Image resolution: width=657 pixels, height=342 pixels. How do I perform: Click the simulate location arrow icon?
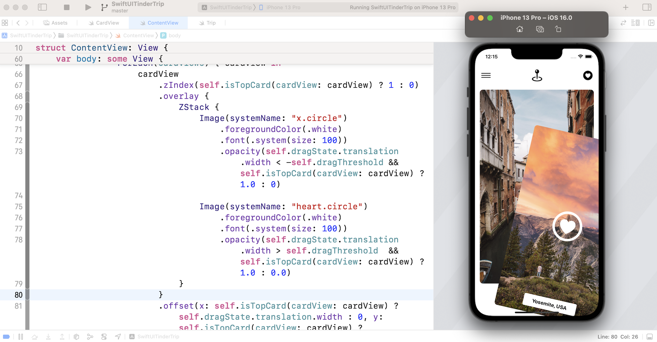pyautogui.click(x=118, y=337)
